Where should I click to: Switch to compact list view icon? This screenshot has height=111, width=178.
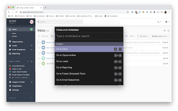click(x=165, y=31)
